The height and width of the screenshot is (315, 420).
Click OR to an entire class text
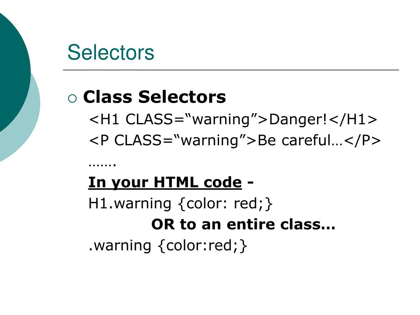(243, 224)
